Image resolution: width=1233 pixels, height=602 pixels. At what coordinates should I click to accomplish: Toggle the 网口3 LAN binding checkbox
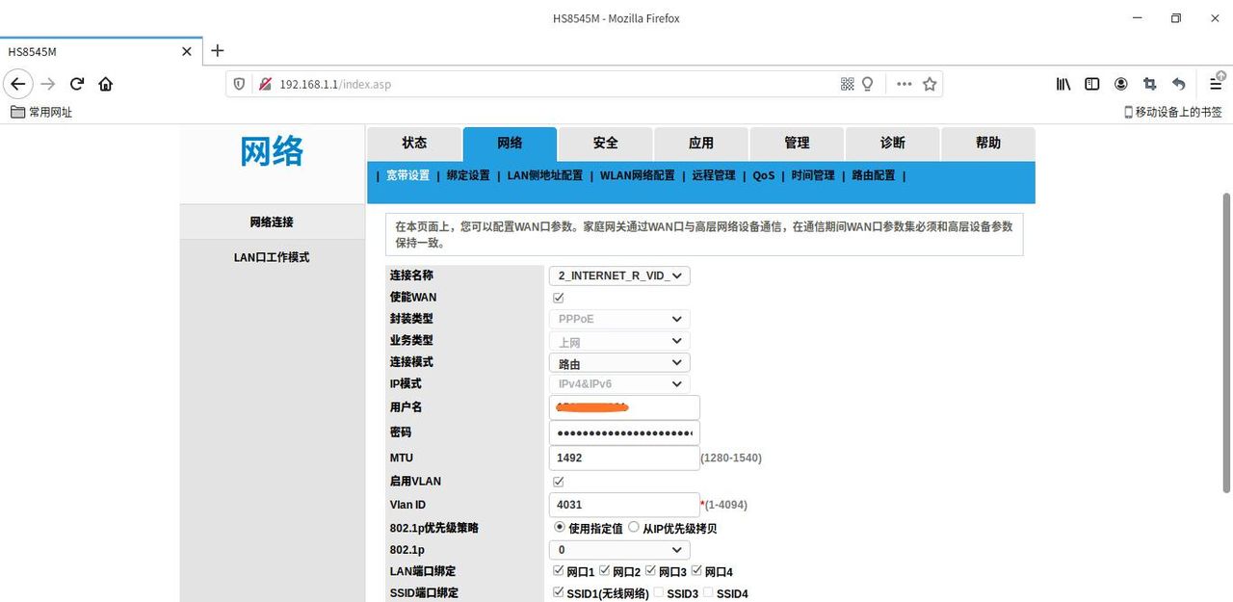651,571
